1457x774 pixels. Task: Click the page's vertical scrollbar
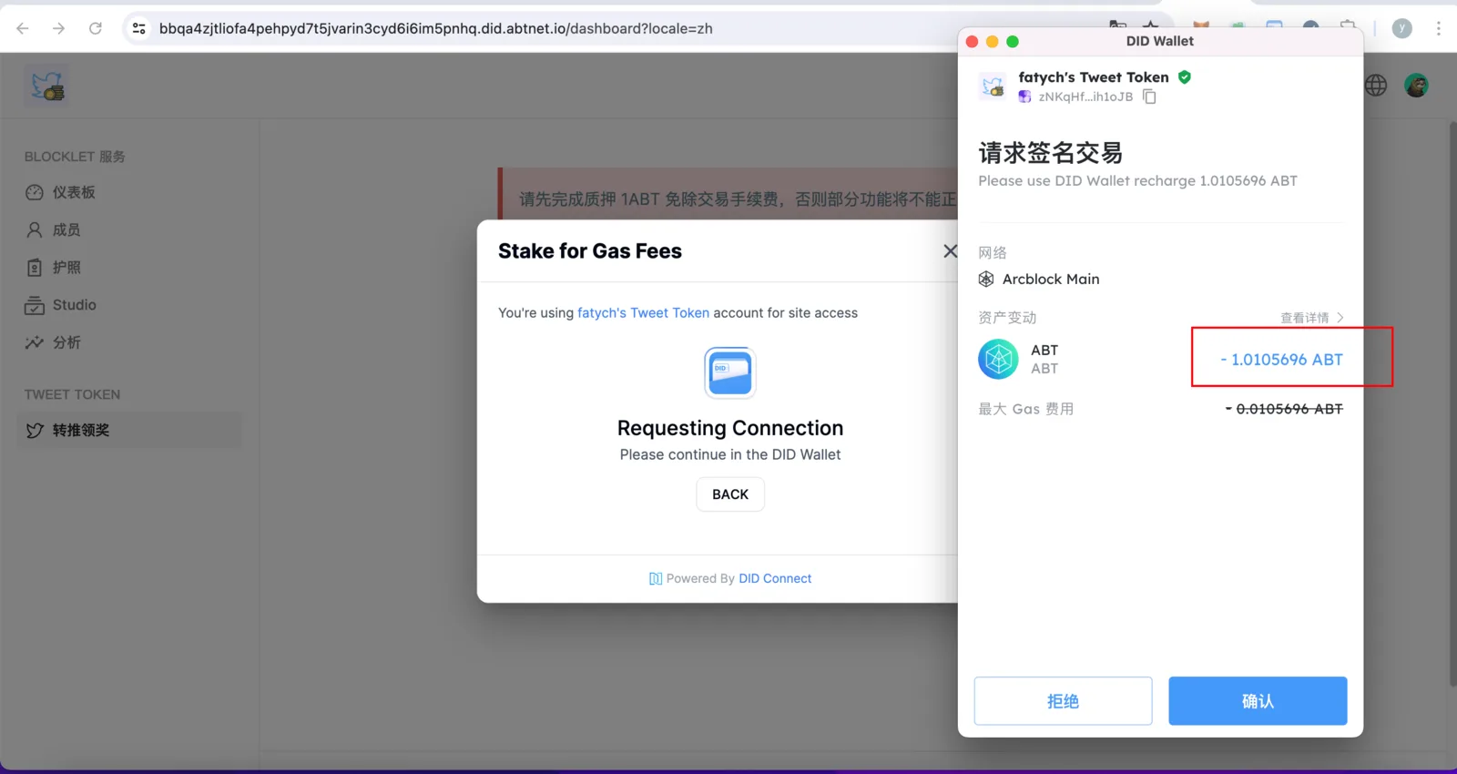(1452, 404)
